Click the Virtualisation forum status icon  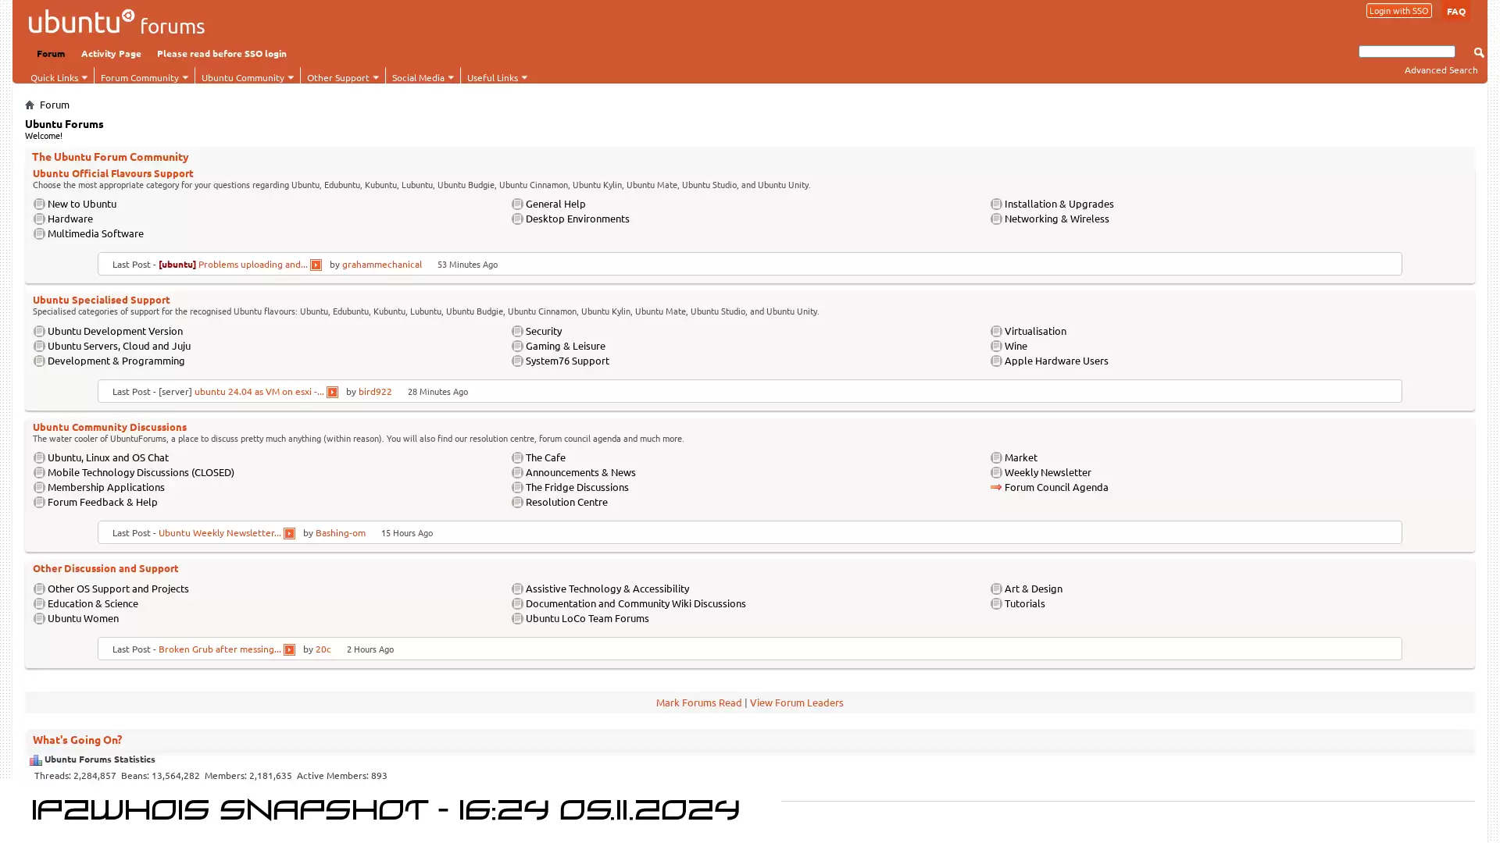996,332
